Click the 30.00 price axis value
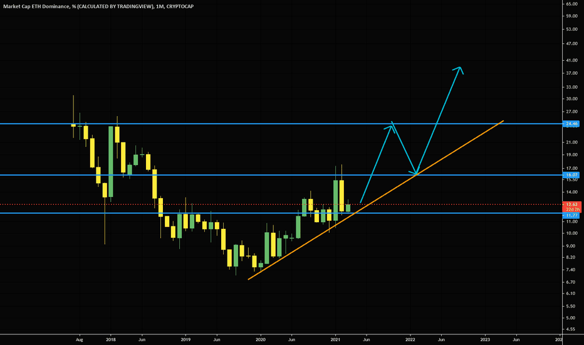 pos(571,99)
